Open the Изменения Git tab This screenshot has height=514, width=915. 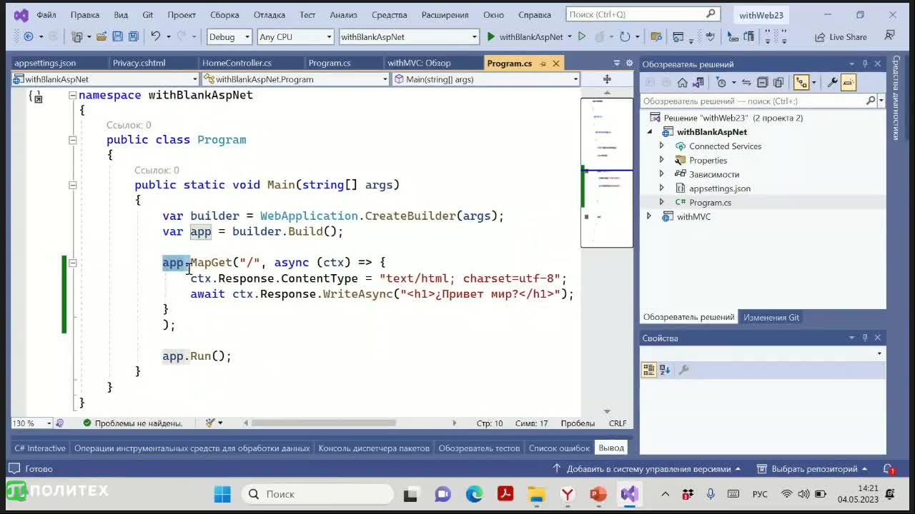tap(771, 317)
